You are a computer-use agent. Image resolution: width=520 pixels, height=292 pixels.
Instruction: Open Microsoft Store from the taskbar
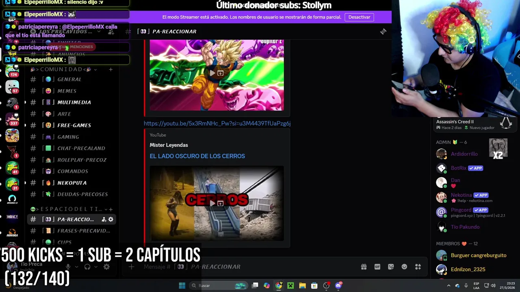point(314,286)
